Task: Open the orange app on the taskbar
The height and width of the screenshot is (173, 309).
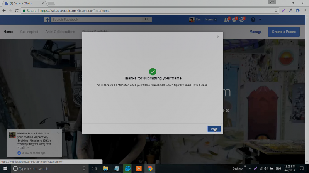Action: [139, 169]
